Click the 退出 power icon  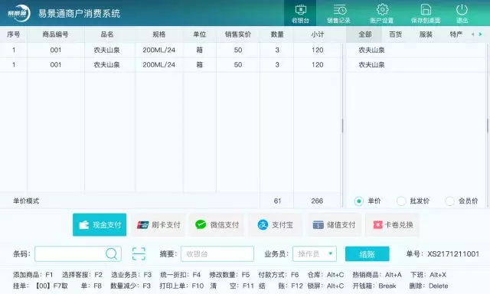[x=462, y=10]
